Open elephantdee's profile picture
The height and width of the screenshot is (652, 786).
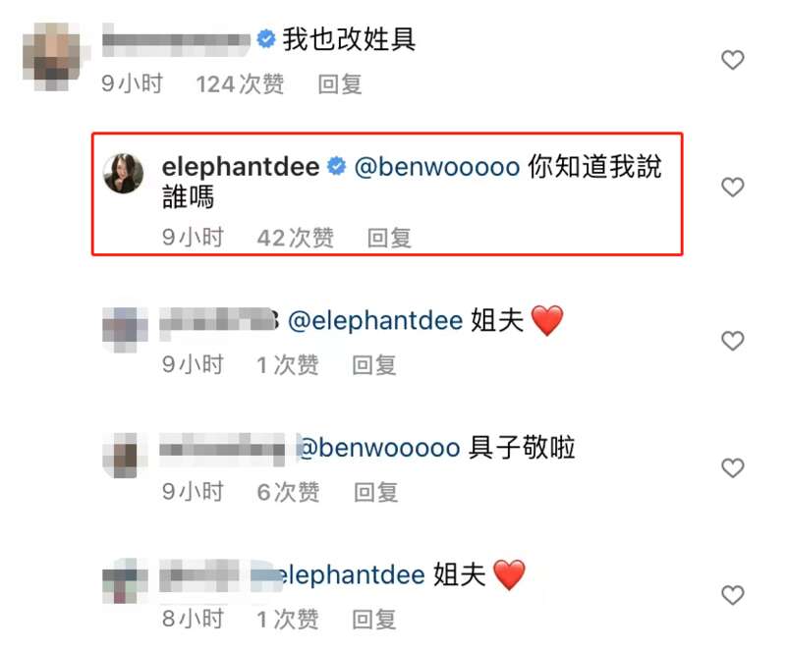tap(124, 174)
